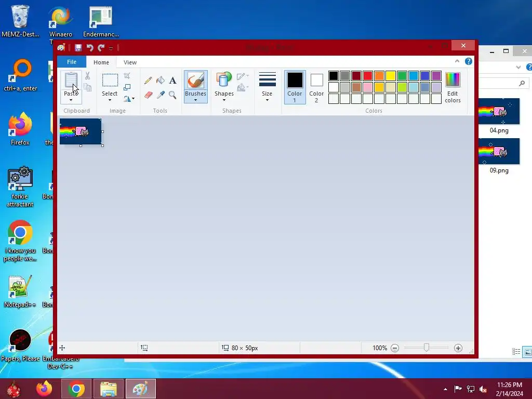Click Papers, Please desktop shortcut

(20, 344)
